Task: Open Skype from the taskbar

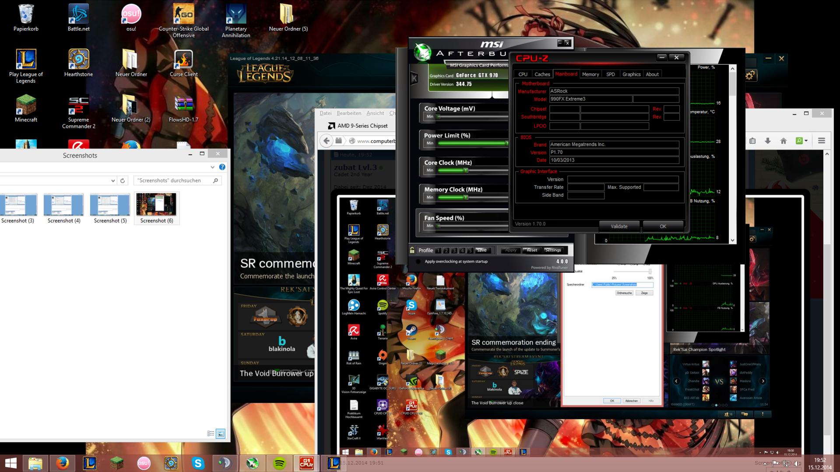Action: coord(198,463)
